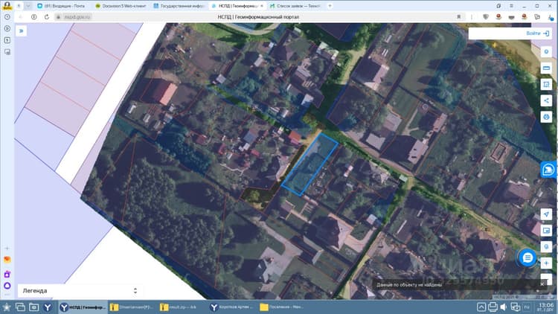558x314 pixels.
Task: Expand the Легенда dropdown
Action: 80,290
